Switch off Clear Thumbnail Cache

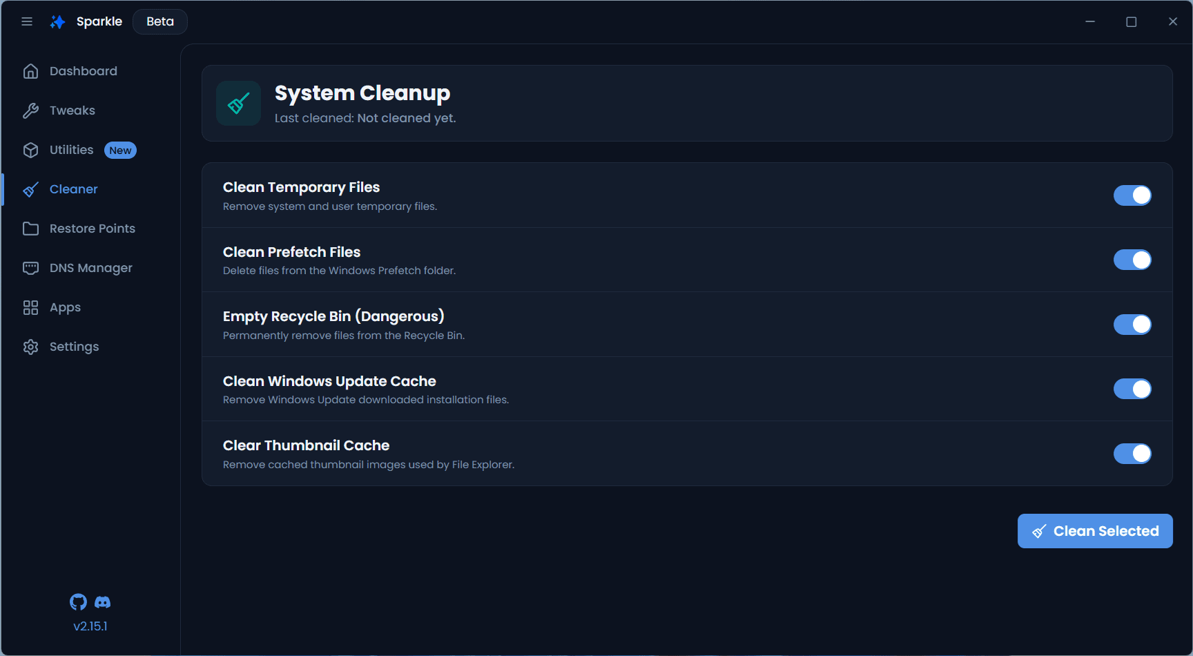[1132, 454]
